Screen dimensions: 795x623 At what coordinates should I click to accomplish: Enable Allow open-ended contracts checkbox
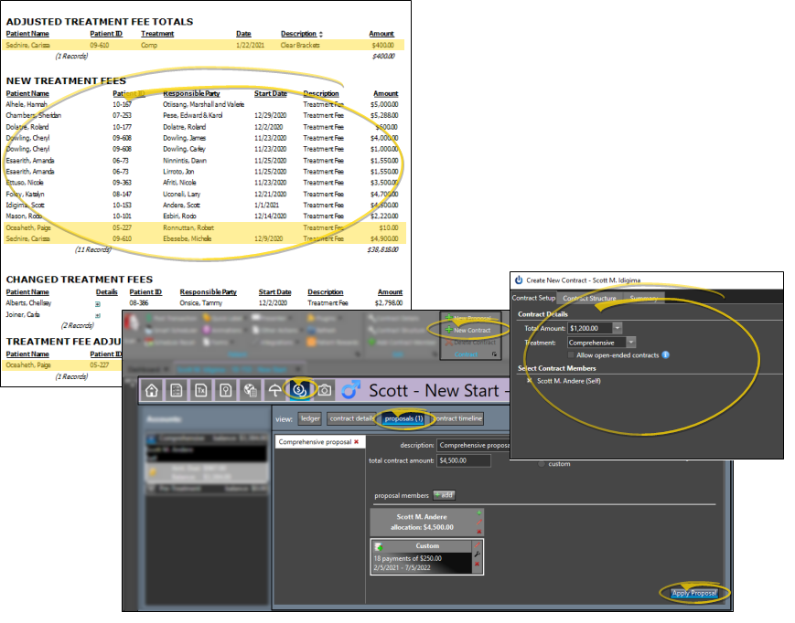[x=572, y=354]
